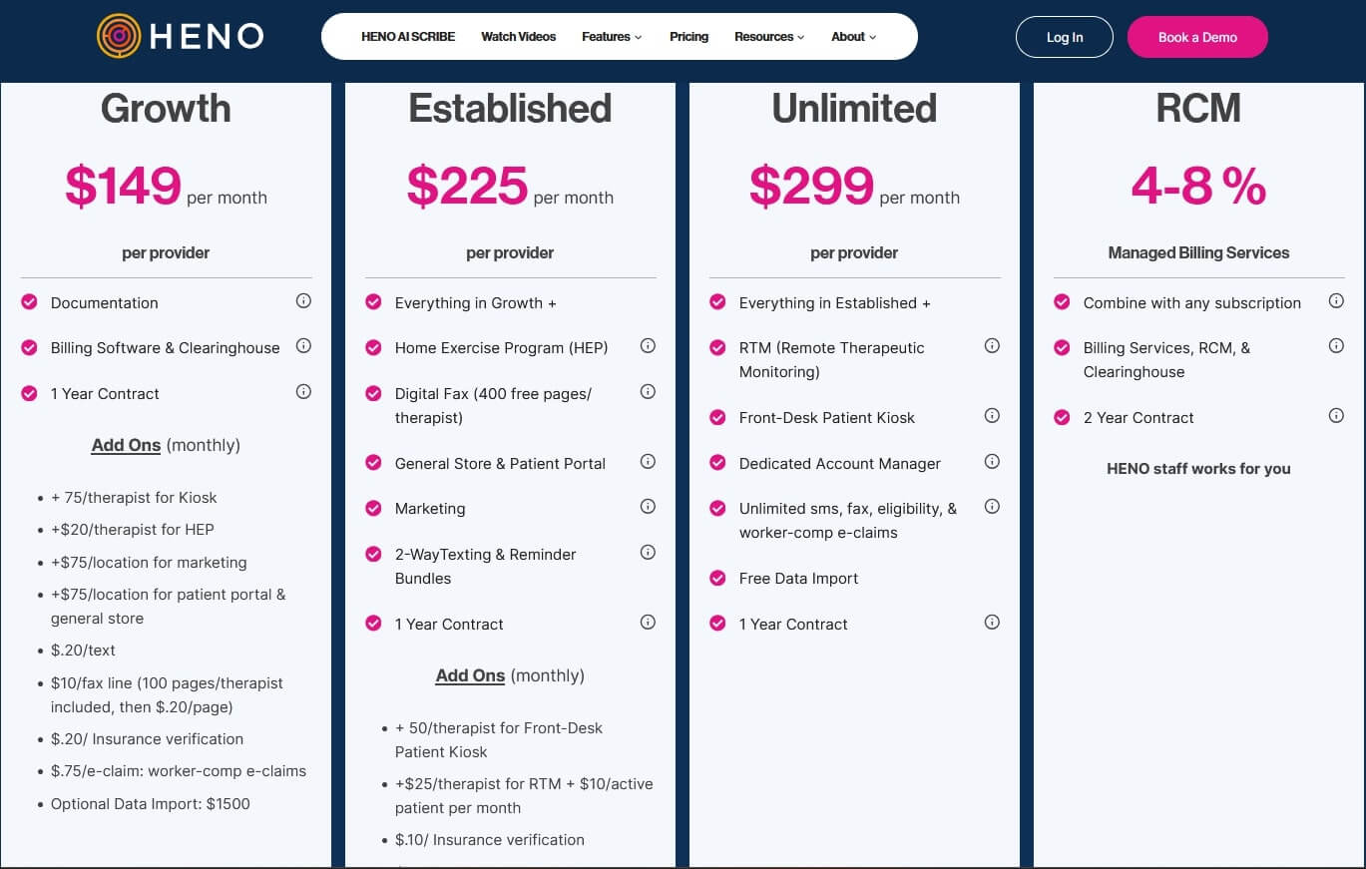
Task: Open the Pricing page from the navigation
Action: [688, 37]
